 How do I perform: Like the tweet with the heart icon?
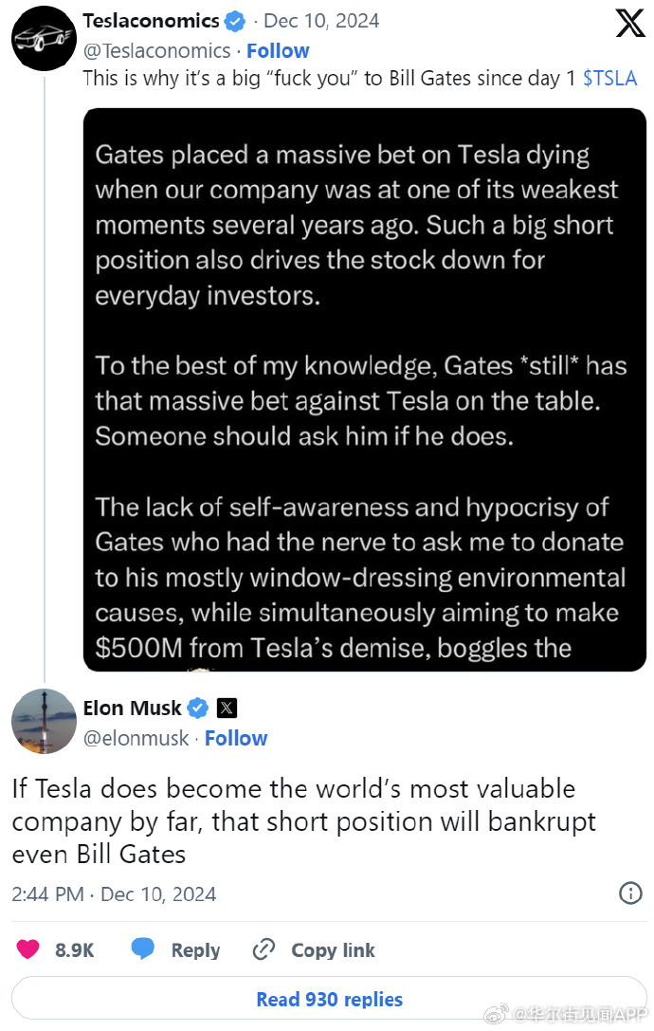click(x=27, y=949)
